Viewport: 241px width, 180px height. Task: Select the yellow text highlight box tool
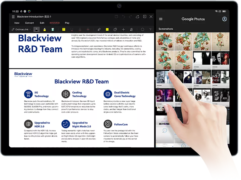coord(64,29)
